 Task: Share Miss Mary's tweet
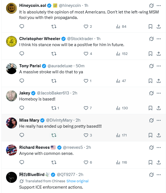pos(159,135)
